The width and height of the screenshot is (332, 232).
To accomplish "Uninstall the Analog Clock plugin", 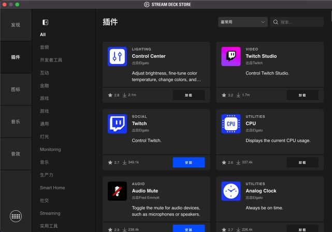I will (x=302, y=228).
